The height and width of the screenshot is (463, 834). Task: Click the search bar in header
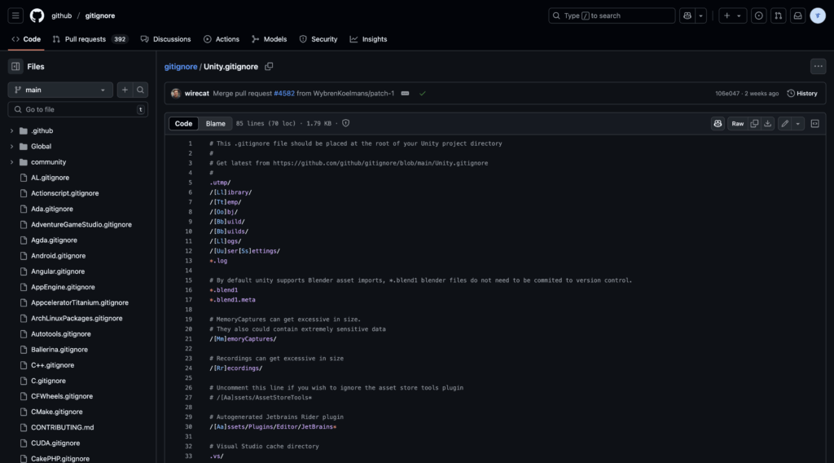pos(612,15)
